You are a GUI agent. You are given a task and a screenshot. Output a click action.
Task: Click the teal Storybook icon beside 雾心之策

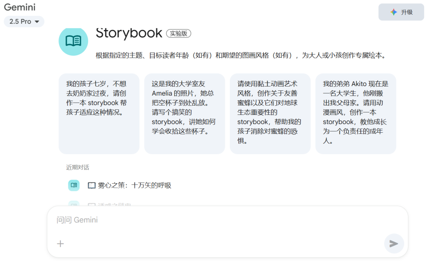[74, 185]
